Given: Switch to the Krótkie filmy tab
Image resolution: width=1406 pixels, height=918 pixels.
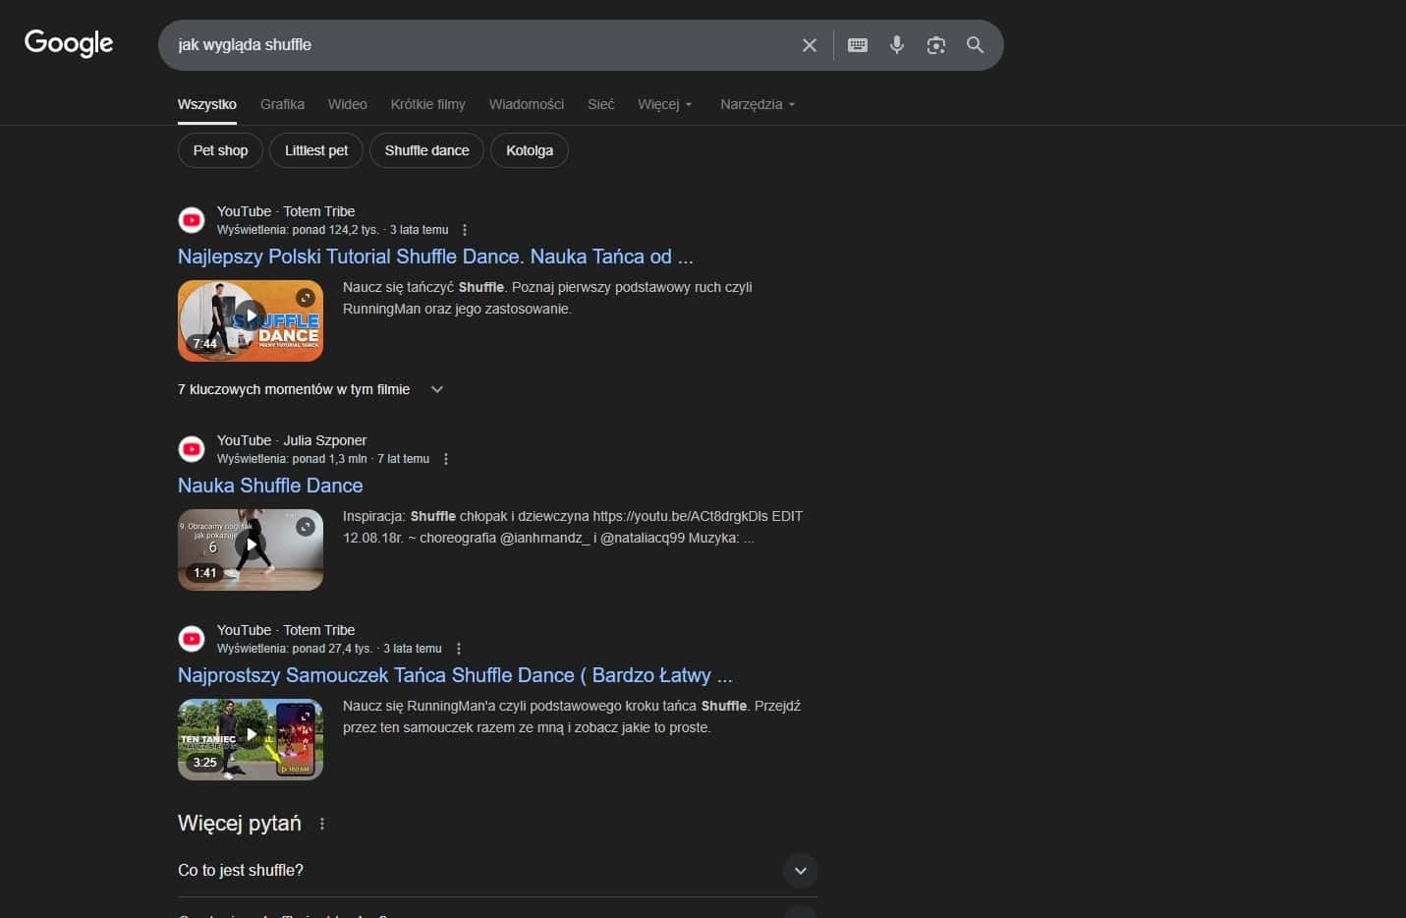Looking at the screenshot, I should pos(427,104).
